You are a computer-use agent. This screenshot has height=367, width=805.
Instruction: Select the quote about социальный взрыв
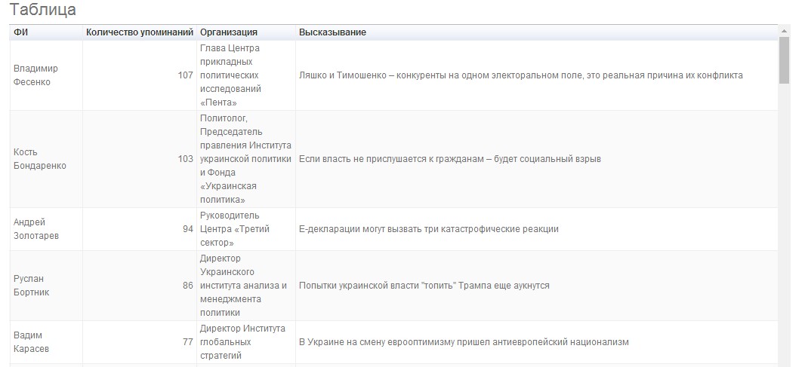click(x=449, y=159)
